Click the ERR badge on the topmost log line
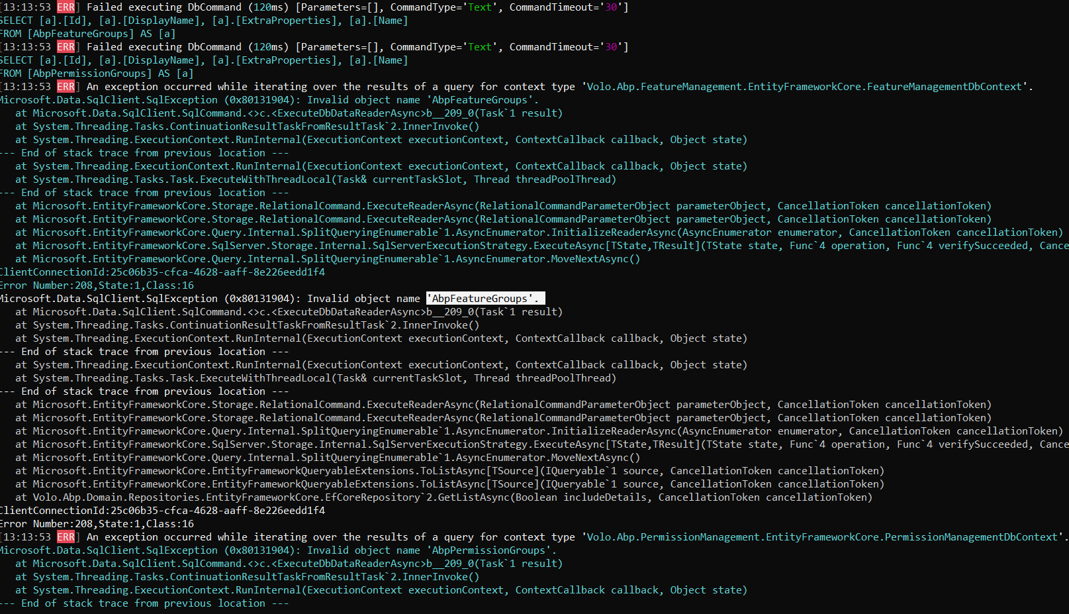Viewport: 1069px width, 614px height. 66,7
